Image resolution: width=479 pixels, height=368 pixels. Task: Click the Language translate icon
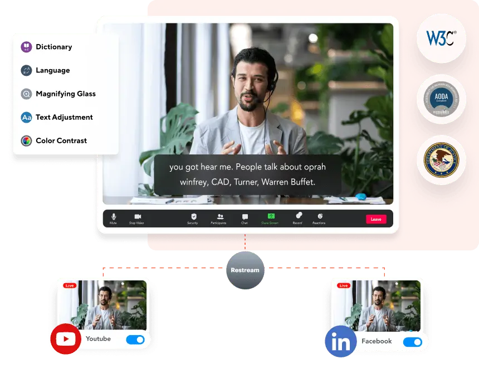click(26, 70)
